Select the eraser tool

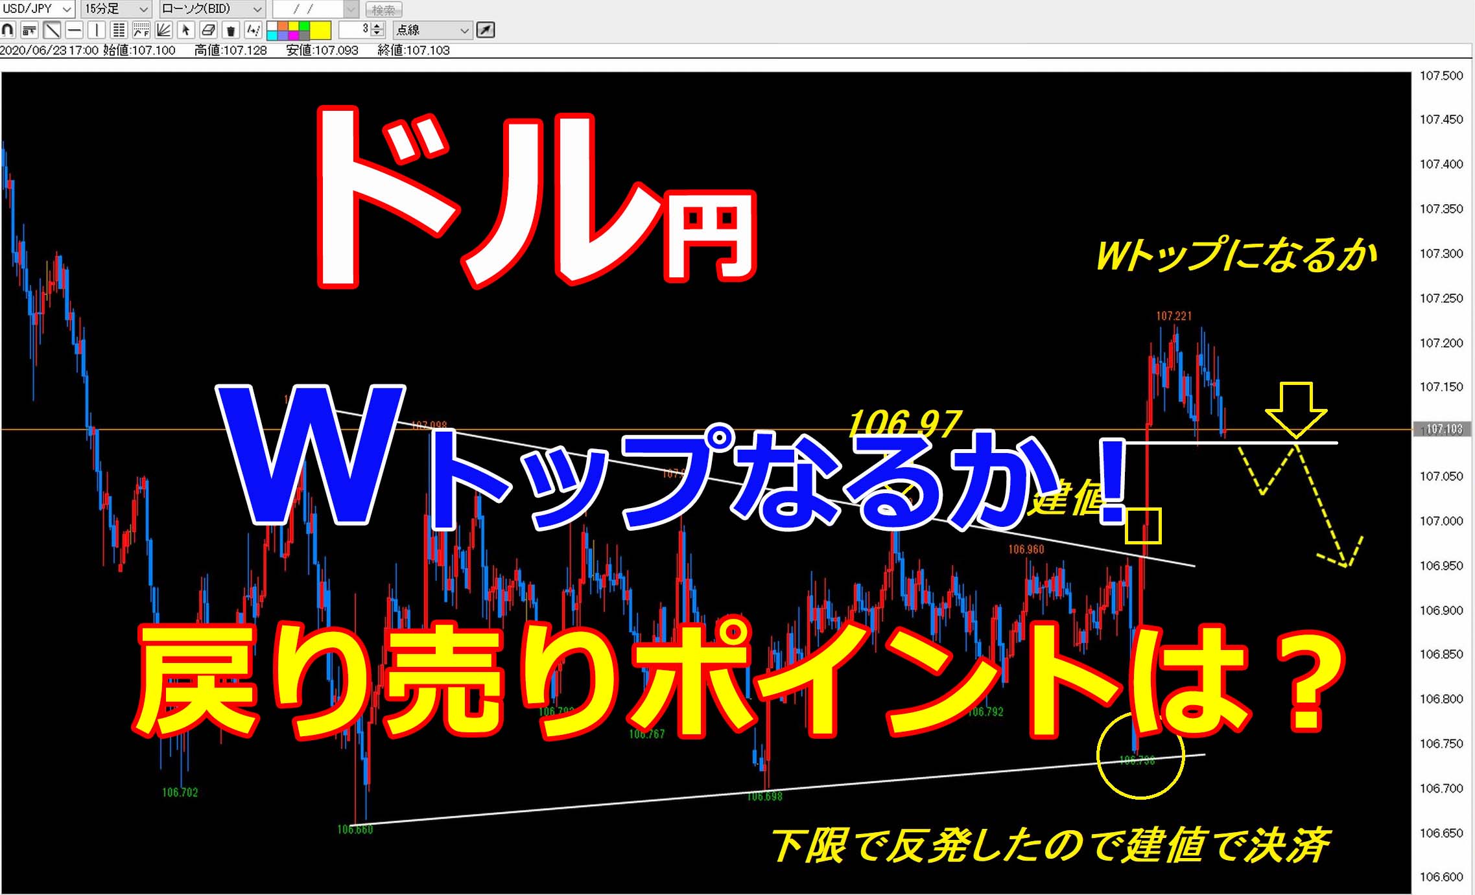(208, 30)
